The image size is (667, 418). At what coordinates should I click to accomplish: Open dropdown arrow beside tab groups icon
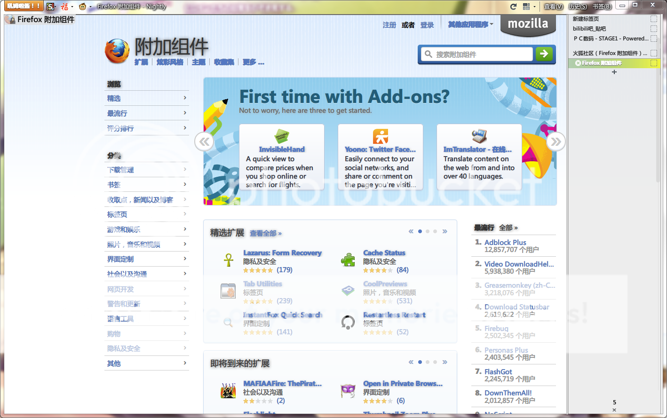(x=534, y=7)
